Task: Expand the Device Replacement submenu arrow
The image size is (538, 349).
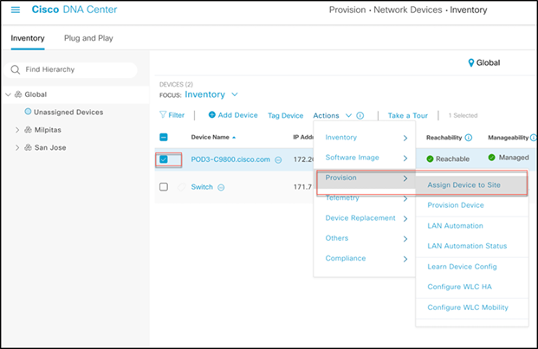Action: (405, 219)
